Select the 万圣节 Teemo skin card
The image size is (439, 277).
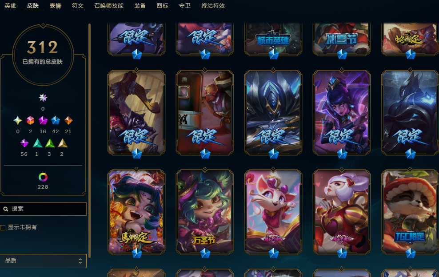click(205, 212)
